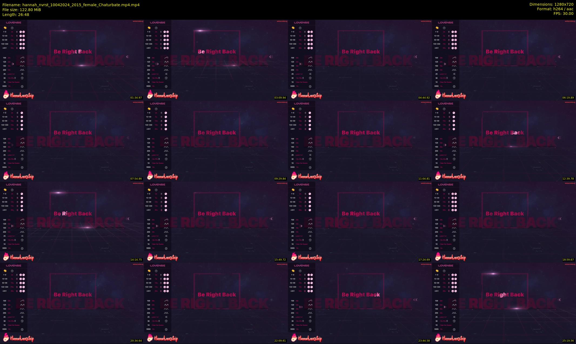Image resolution: width=576 pixels, height=344 pixels.
Task: Click the pulse-ramp pattern icon in the 14:14.75 frame
Action: coord(22,224)
